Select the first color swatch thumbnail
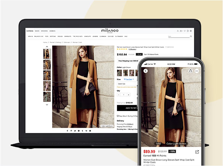Image resolution: width=223 pixels, height=166 pixels. [x=119, y=73]
